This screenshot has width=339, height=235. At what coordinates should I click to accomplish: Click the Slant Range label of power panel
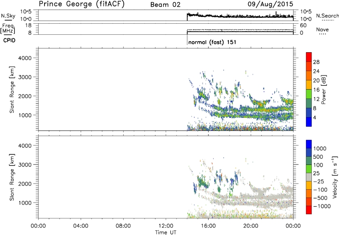12,90
